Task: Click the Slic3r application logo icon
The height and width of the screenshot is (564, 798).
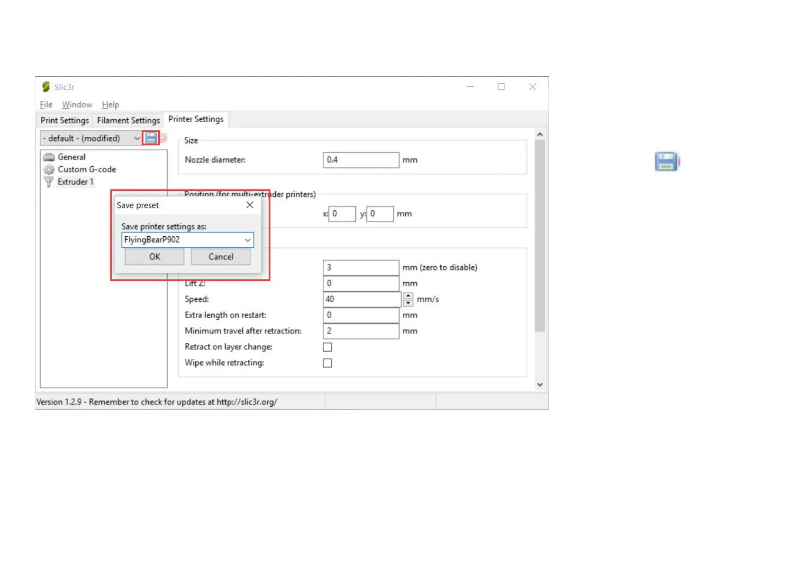Action: (x=46, y=87)
